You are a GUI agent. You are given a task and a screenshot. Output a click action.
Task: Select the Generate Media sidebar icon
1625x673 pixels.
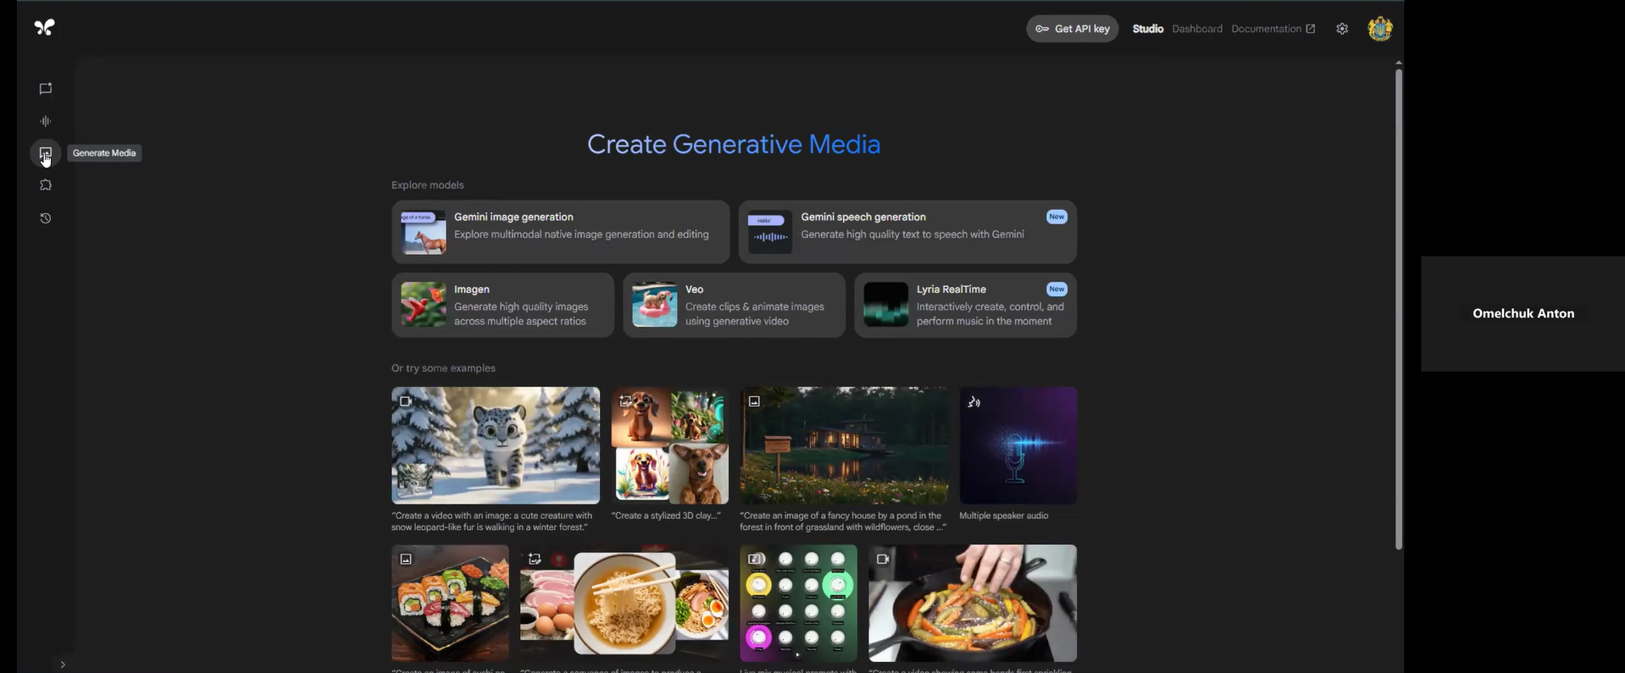pyautogui.click(x=46, y=153)
